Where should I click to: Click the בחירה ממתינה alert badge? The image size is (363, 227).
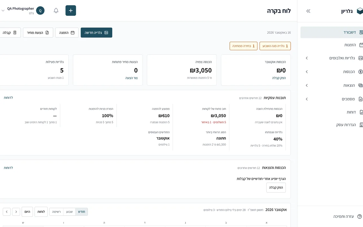click(243, 46)
